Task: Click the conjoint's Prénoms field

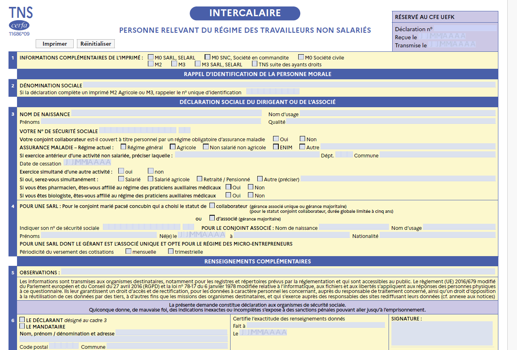Action: (x=98, y=235)
